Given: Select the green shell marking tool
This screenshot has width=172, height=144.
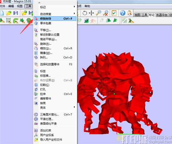Looking at the screenshot, I should coord(29,21).
